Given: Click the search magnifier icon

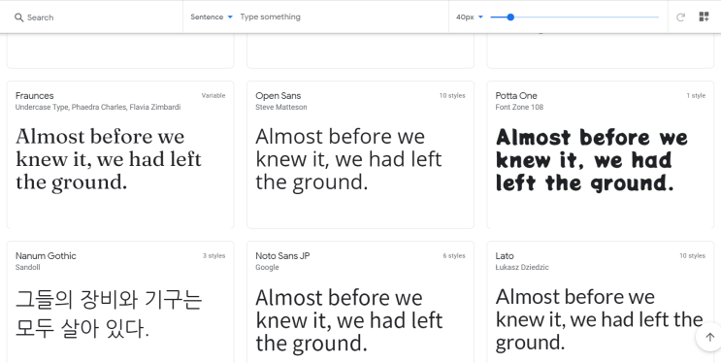Looking at the screenshot, I should [x=18, y=17].
